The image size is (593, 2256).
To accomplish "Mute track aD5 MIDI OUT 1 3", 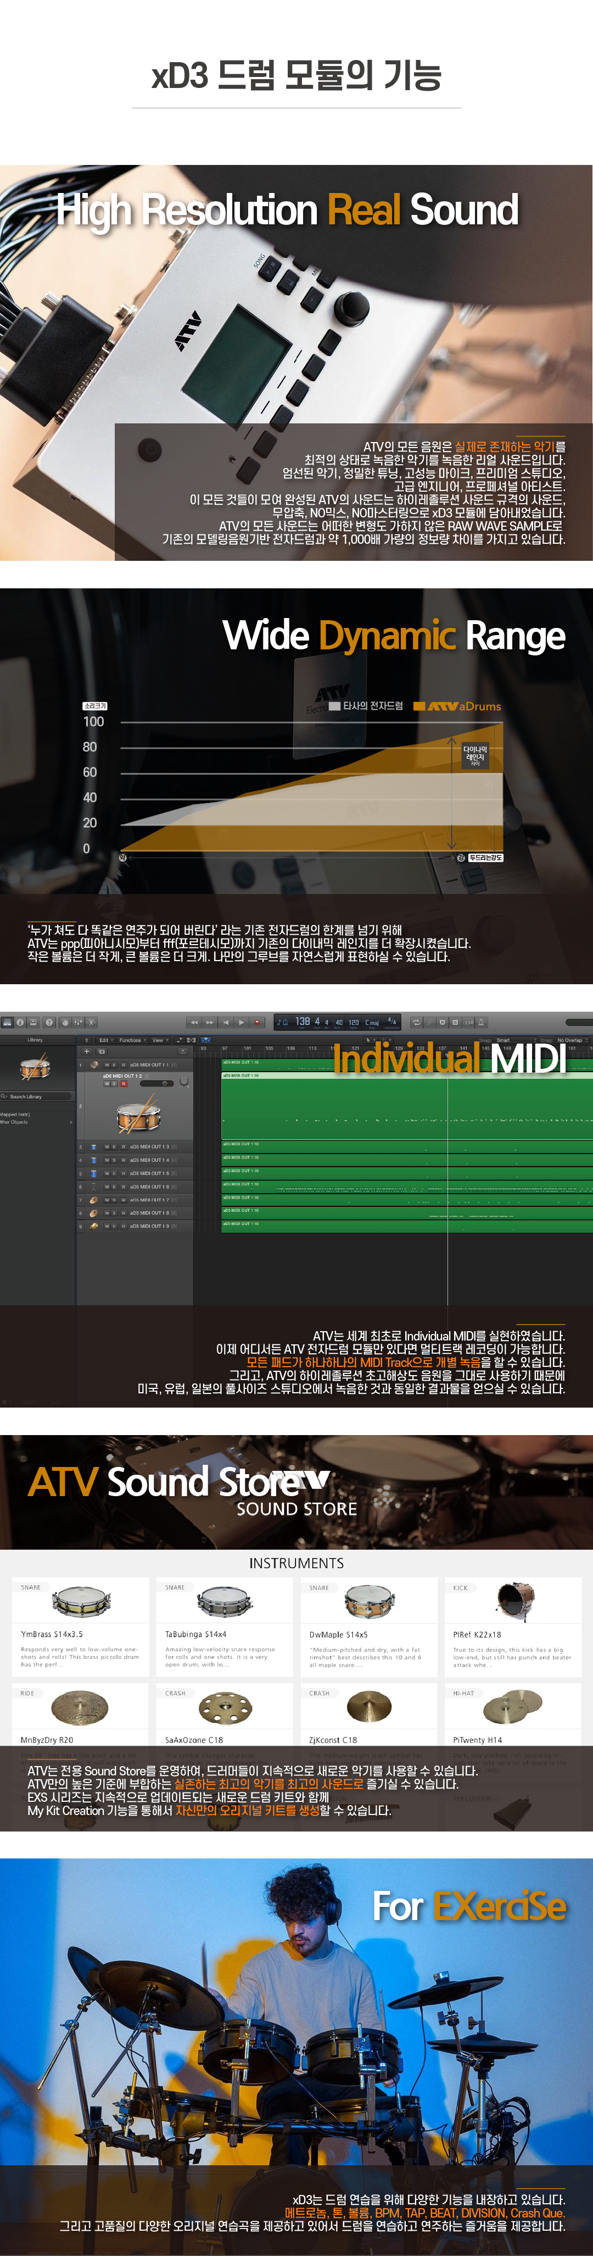I will (x=107, y=1148).
